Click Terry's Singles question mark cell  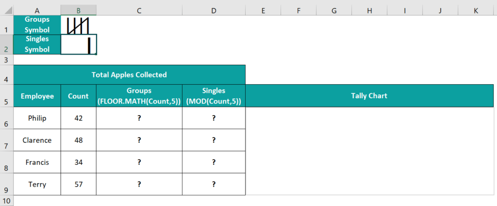[214, 184]
